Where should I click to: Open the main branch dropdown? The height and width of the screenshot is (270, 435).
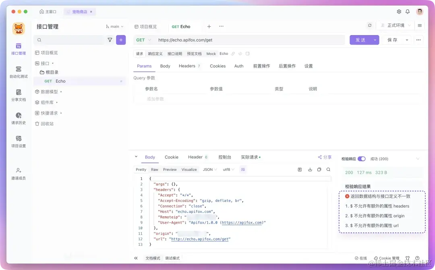pos(114,26)
